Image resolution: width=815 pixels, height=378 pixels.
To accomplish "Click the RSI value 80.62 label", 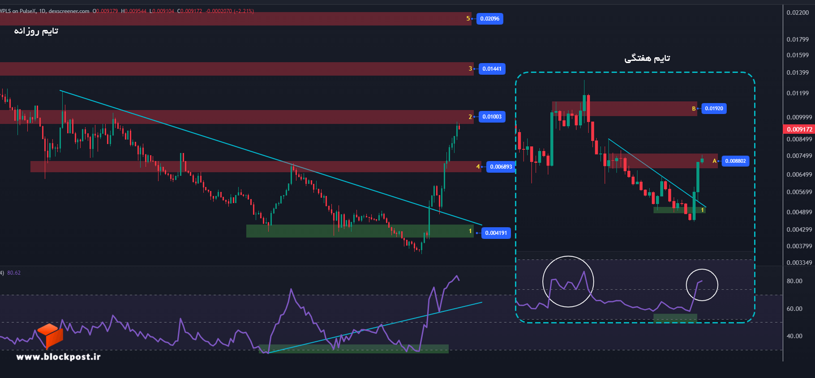I will click(14, 273).
